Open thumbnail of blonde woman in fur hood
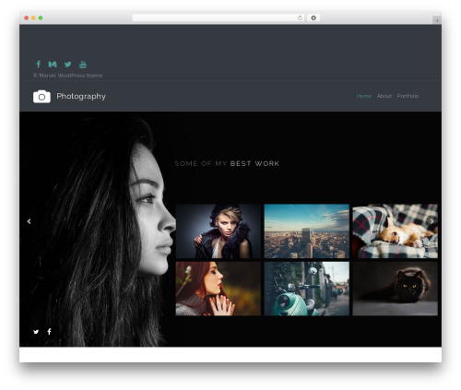The image size is (461, 390). point(219,231)
